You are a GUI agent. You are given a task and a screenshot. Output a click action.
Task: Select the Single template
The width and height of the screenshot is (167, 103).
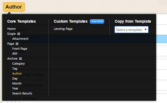point(11,34)
